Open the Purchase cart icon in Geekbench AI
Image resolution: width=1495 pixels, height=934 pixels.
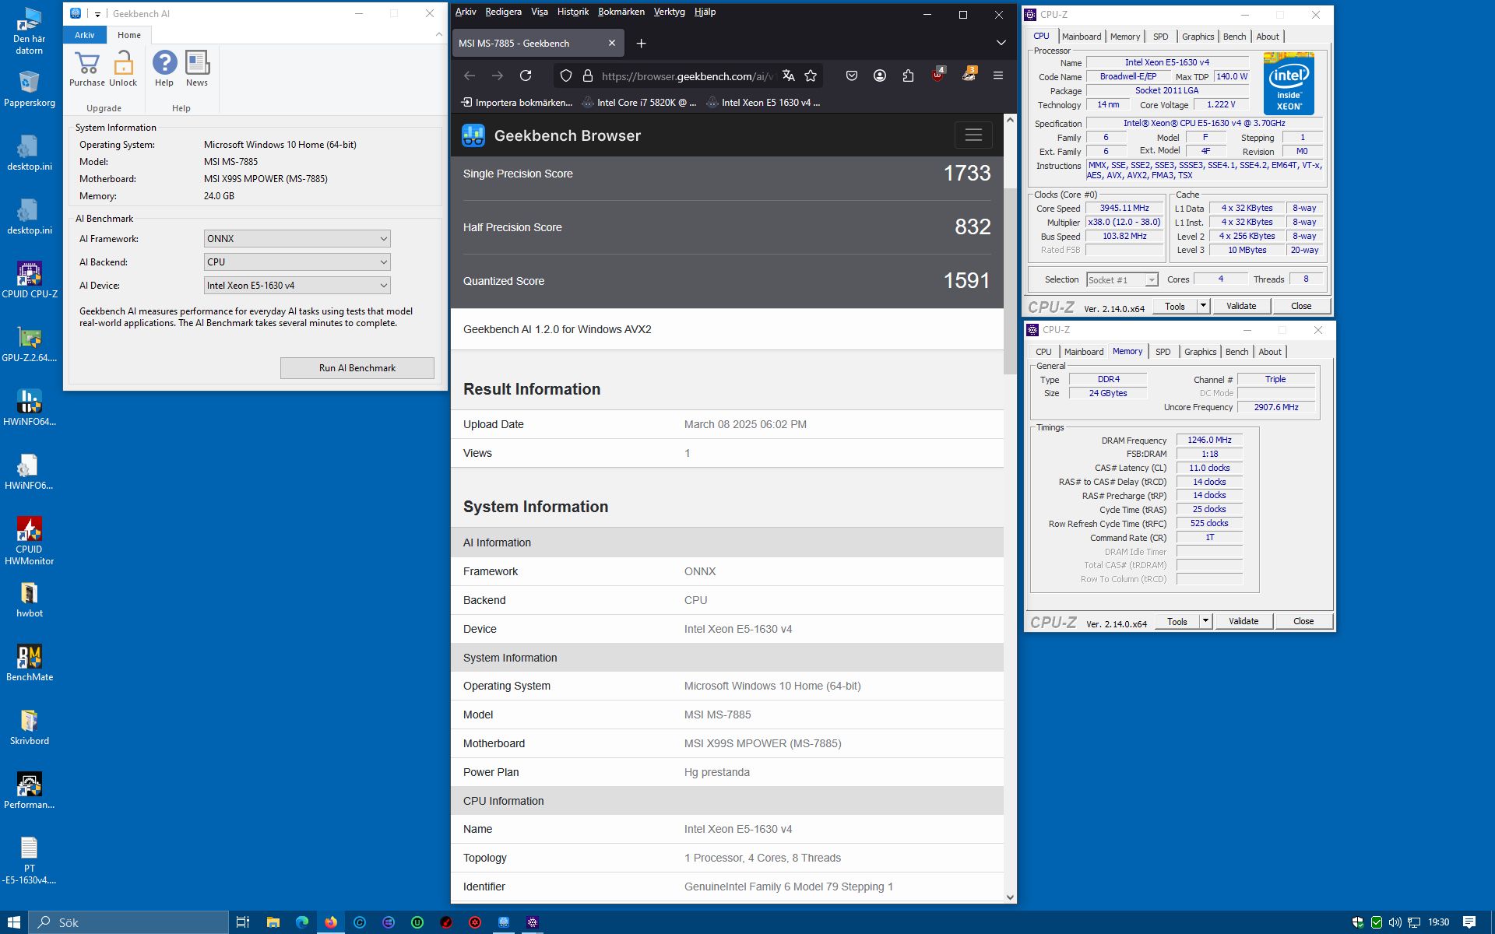coord(86,68)
